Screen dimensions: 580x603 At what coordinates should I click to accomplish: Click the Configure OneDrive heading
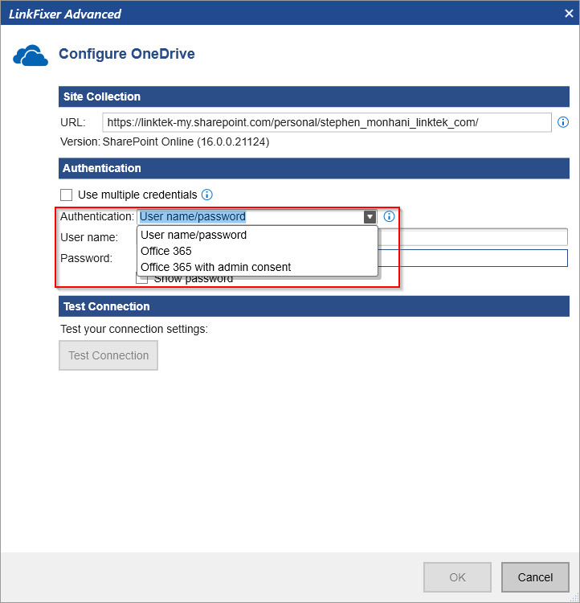(126, 54)
